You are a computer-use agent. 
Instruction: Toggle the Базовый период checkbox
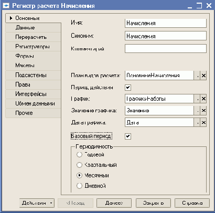pos(128,136)
